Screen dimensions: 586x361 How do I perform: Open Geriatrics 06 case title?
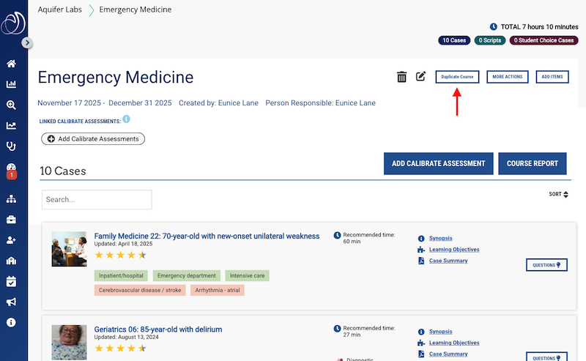[158, 330]
